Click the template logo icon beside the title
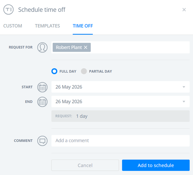Screen dimensions: 193x175 (x=8, y=10)
